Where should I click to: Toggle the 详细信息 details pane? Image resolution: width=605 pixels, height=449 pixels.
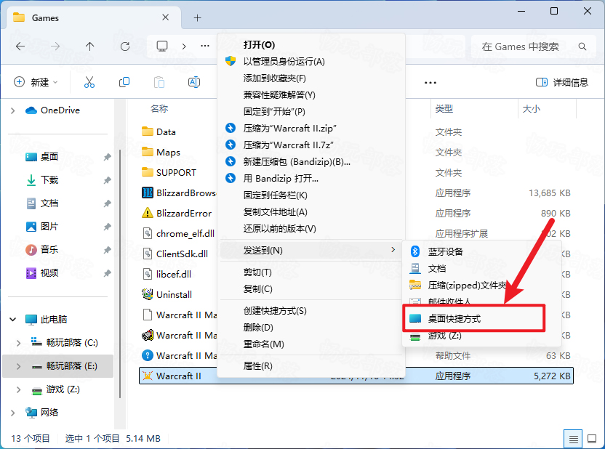pyautogui.click(x=562, y=82)
